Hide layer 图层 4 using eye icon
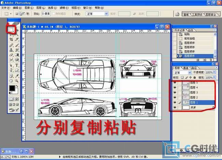The image size is (222, 160). pos(175,88)
